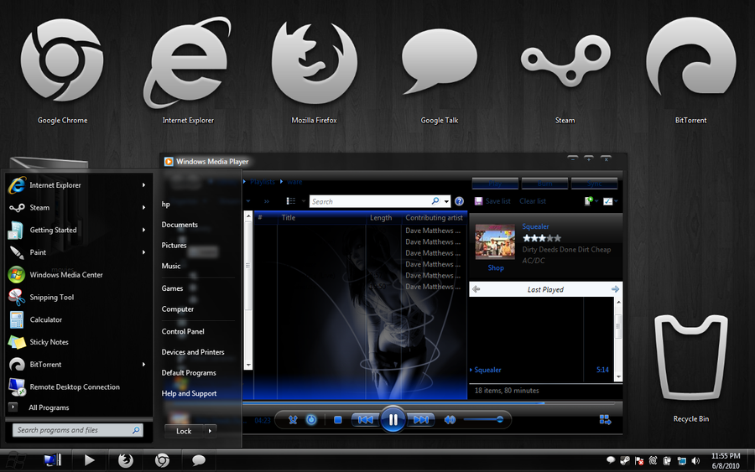Open Help and Support

[190, 393]
